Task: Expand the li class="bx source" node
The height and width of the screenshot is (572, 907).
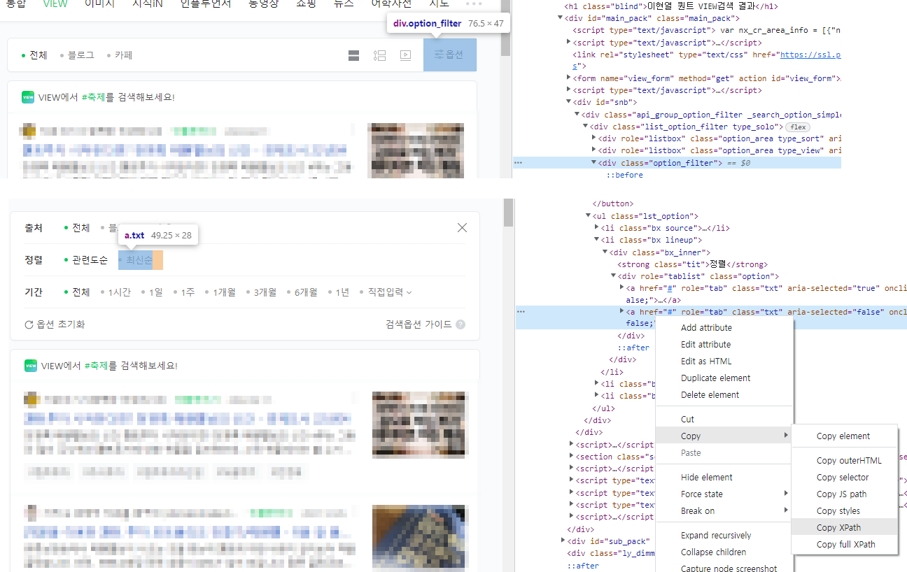Action: (x=597, y=228)
